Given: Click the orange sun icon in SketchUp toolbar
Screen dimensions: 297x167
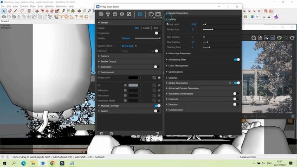Looking at the screenshot, I should [266, 11].
